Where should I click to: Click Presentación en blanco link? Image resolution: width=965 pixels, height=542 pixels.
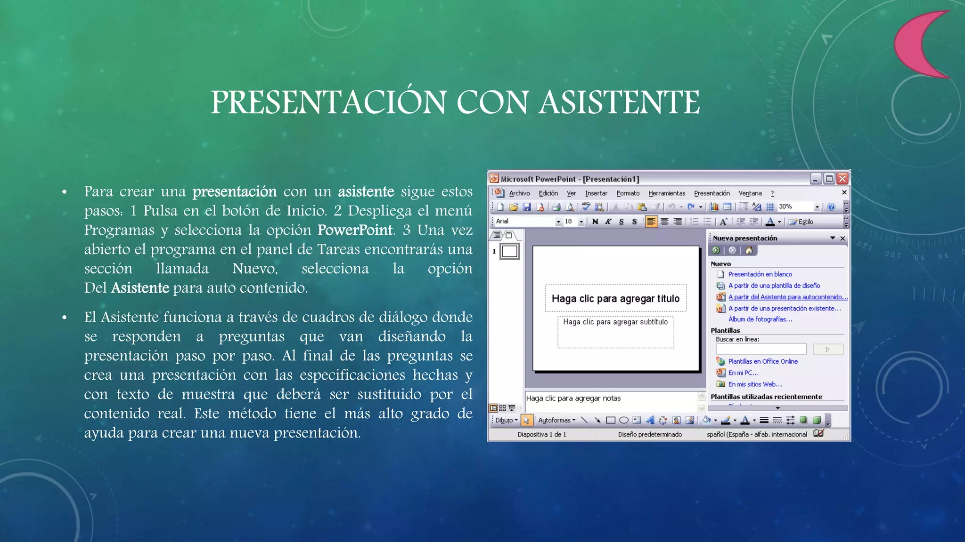pyautogui.click(x=760, y=274)
